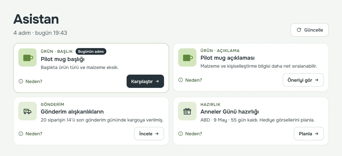Click the mug icon on Pilot mug başlığı card
The height and width of the screenshot is (156, 342).
click(28, 57)
